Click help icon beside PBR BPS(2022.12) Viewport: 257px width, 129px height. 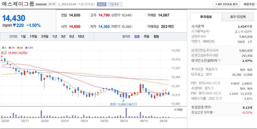pos(220,93)
